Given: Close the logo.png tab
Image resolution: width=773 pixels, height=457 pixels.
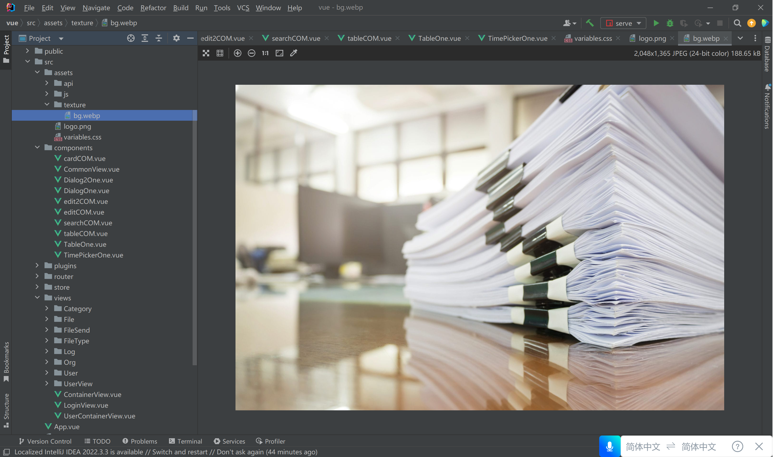Looking at the screenshot, I should (x=672, y=38).
